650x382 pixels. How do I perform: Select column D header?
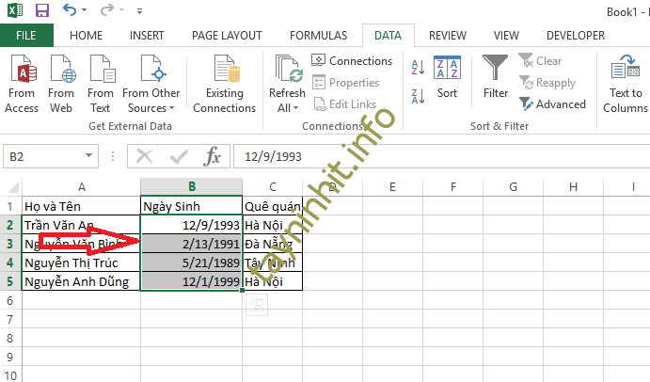click(332, 187)
